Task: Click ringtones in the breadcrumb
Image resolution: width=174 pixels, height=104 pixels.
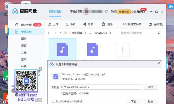Action: click(101, 33)
